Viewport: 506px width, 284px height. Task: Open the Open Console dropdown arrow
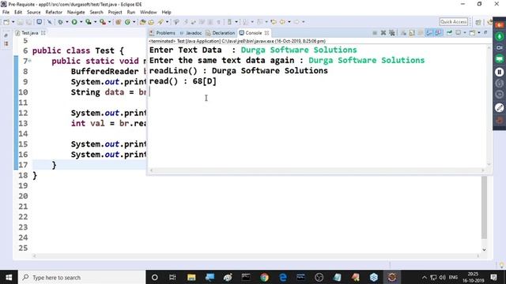click(479, 33)
